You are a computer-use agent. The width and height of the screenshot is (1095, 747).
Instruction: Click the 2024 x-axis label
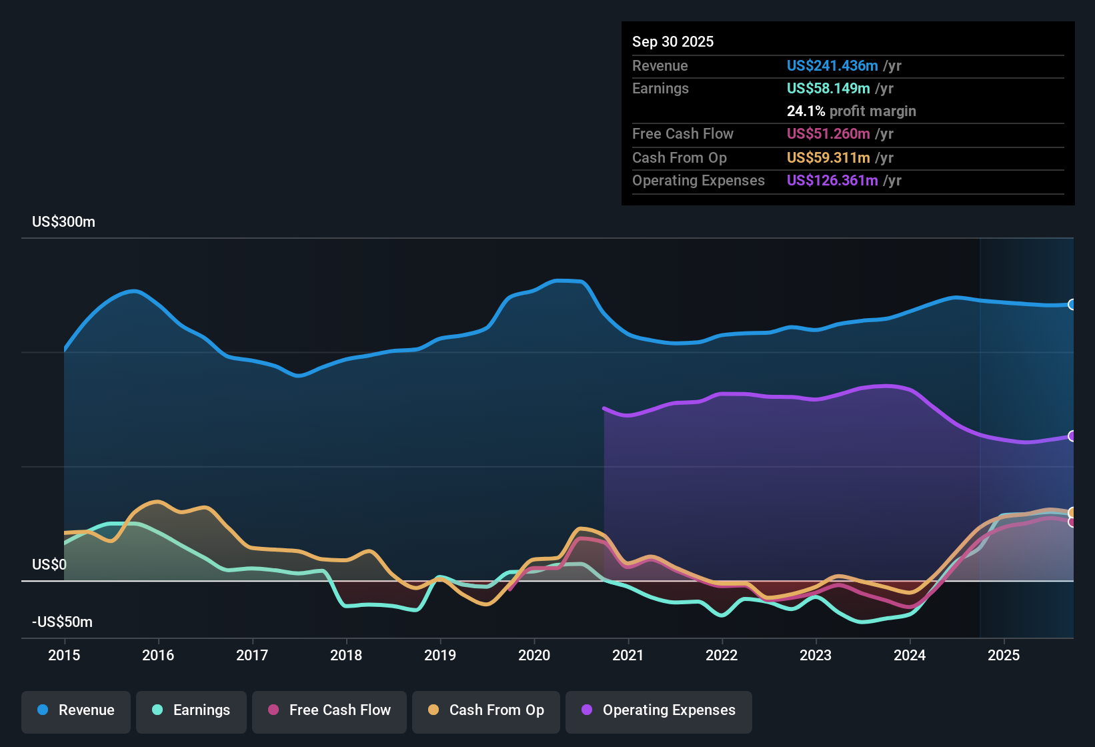click(x=910, y=655)
